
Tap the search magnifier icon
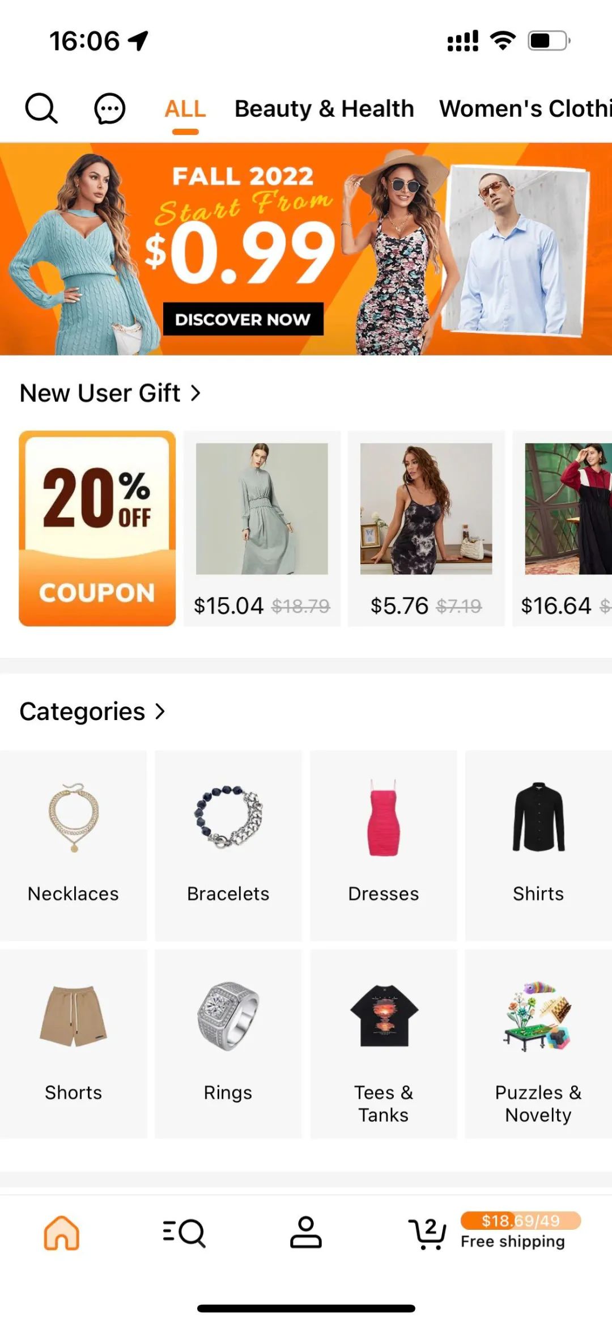click(x=41, y=108)
